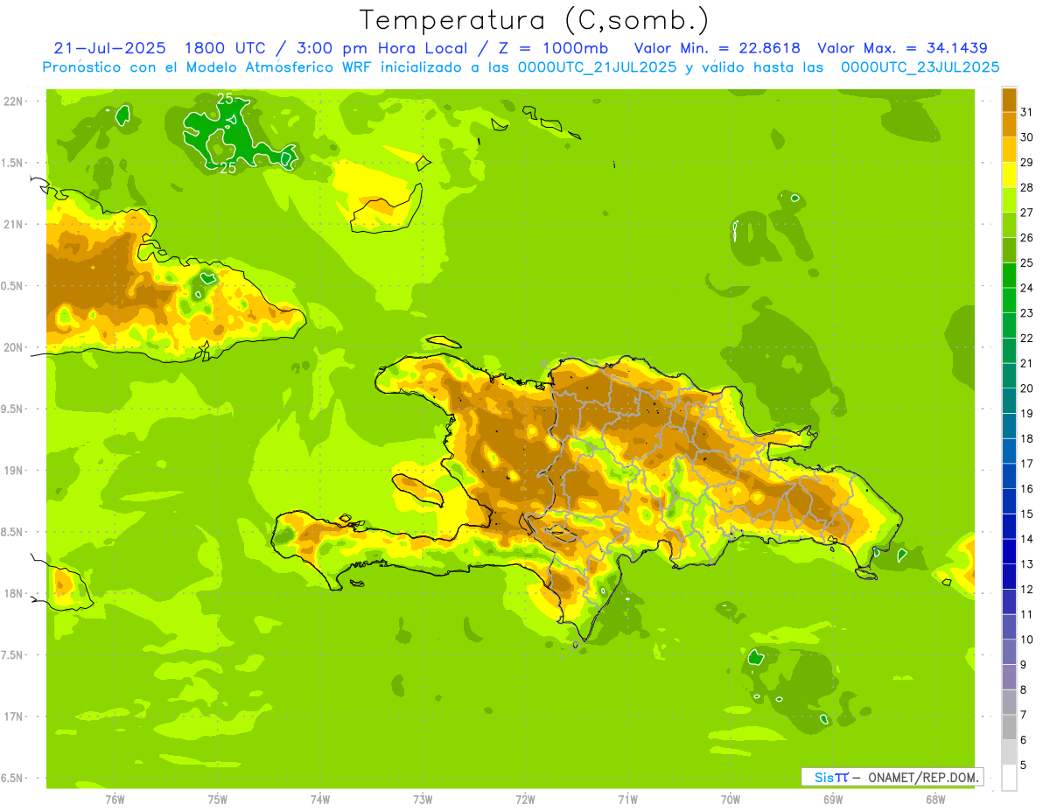Click the 69W longitude axis label
Screen dimensions: 1050x811
(833, 800)
